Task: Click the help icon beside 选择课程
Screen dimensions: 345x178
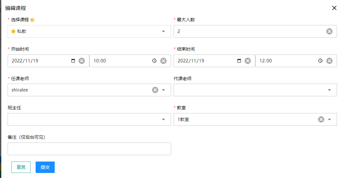Action: [x=32, y=20]
